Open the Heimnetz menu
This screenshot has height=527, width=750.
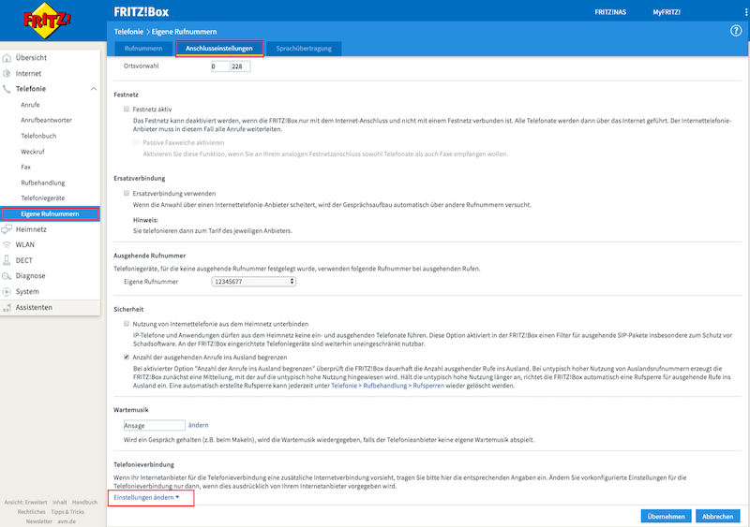point(31,229)
